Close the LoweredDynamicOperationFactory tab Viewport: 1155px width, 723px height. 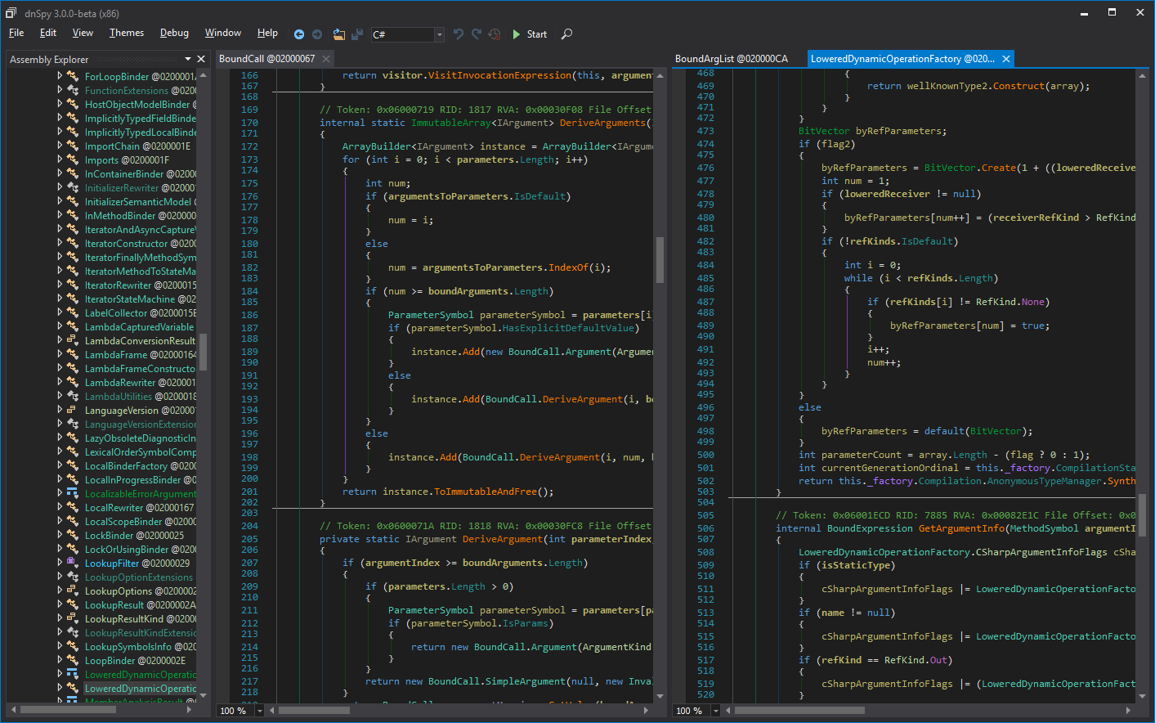(1006, 59)
